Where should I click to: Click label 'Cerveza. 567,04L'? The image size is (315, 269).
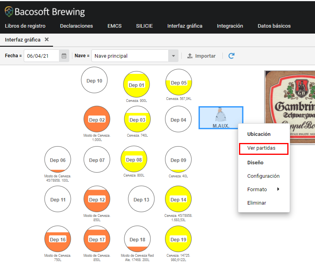(178, 98)
